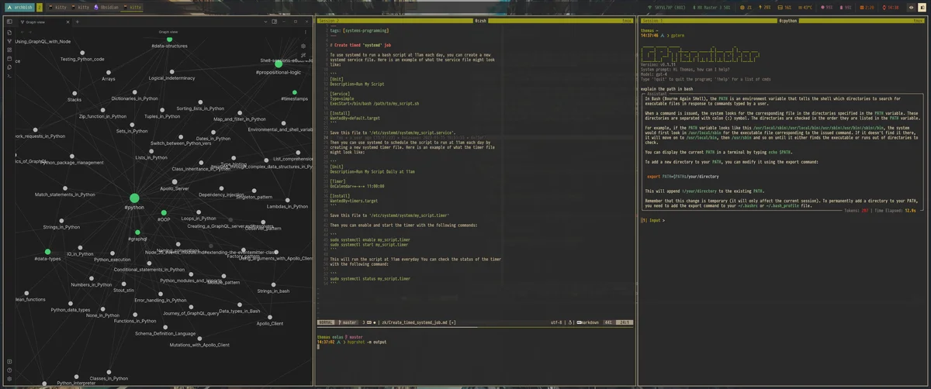This screenshot has height=389, width=931.
Task: Open the vault switcher icon at the sidebar bottom
Action: [9, 360]
